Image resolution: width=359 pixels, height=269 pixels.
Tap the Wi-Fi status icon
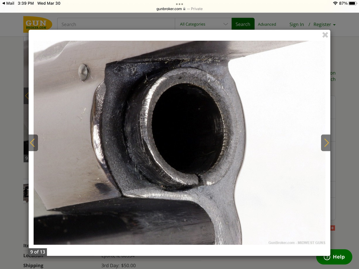(x=335, y=3)
